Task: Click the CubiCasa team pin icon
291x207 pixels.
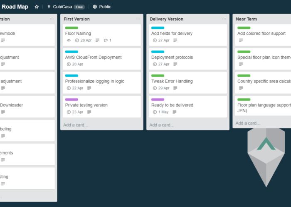Action: click(49, 7)
